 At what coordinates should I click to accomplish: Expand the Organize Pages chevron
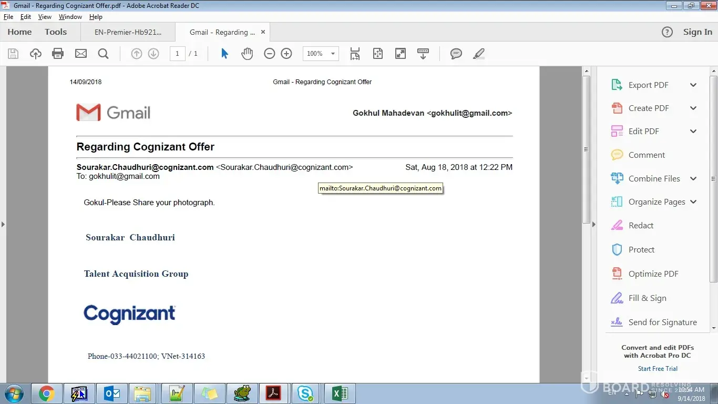click(693, 202)
